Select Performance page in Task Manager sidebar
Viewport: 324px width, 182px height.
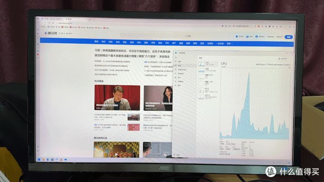point(185,66)
